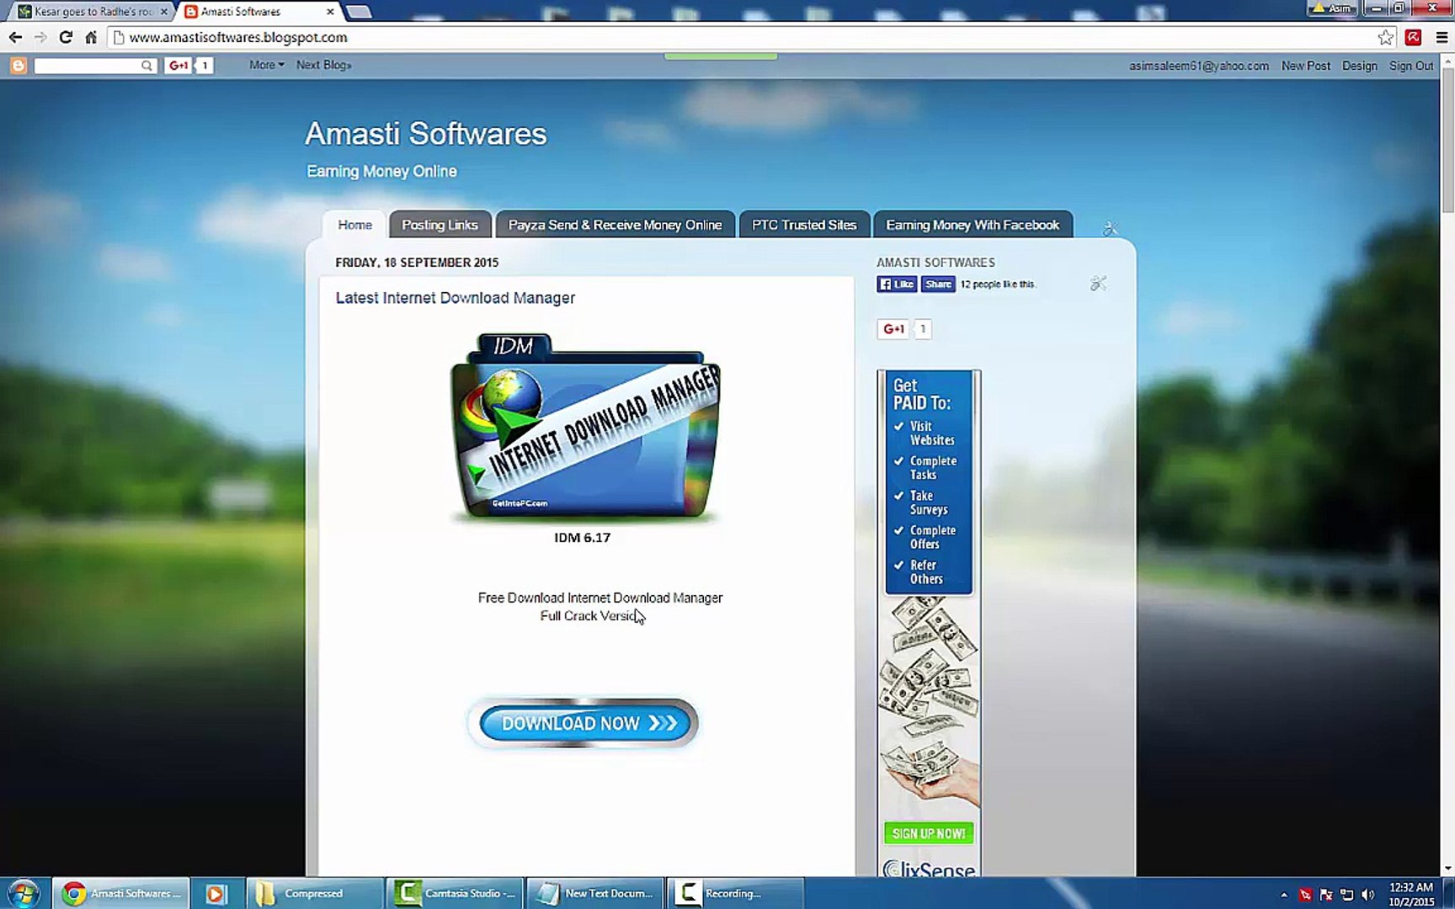Image resolution: width=1455 pixels, height=909 pixels.
Task: Click the browser Back arrow
Action: [15, 37]
